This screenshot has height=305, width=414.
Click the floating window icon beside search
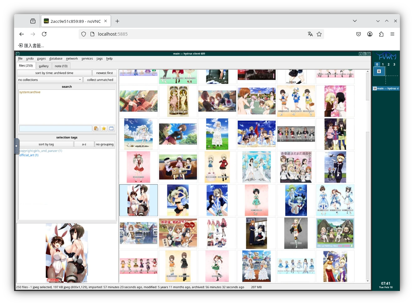[x=111, y=128]
